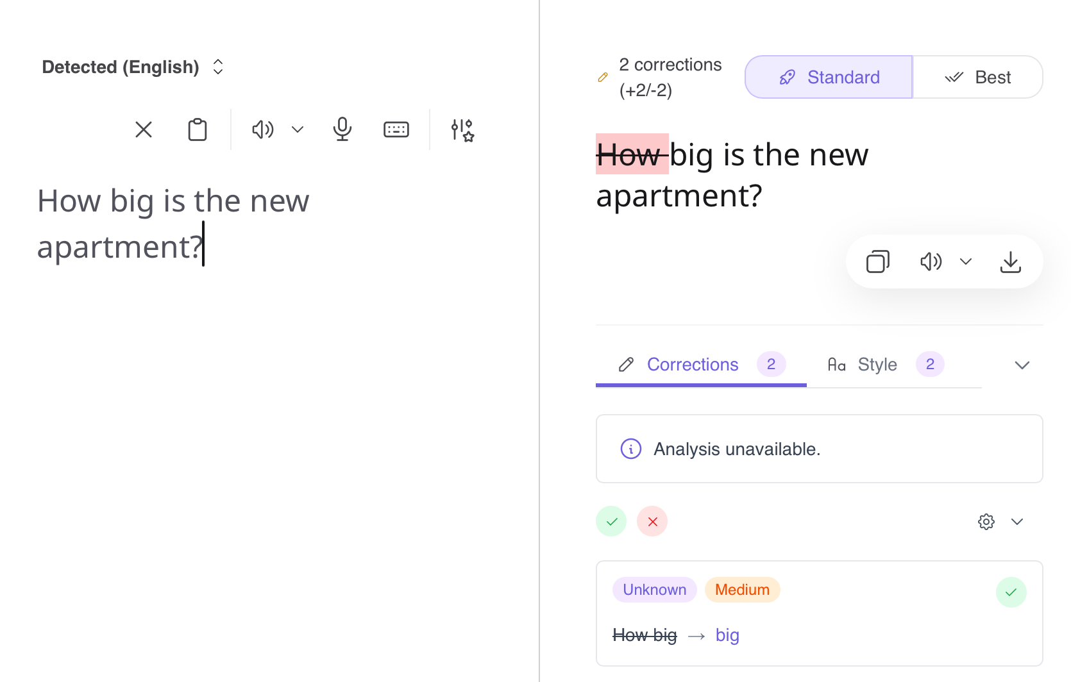This screenshot has width=1071, height=682.
Task: Expand output speaker voice options
Action: pyautogui.click(x=966, y=262)
